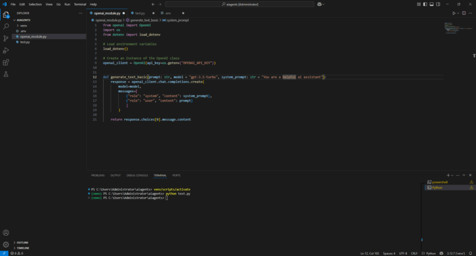Open the Help menu
The image size is (476, 256).
[x=93, y=4]
